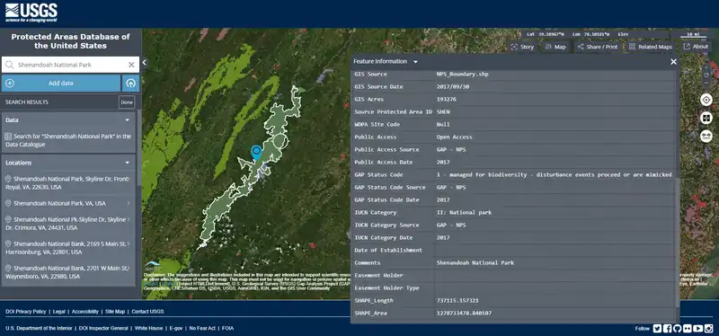Click the blue location pin on map
The width and height of the screenshot is (719, 336).
click(x=256, y=153)
